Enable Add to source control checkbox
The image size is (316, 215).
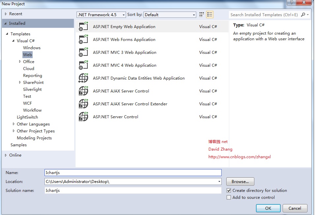[x=229, y=197]
